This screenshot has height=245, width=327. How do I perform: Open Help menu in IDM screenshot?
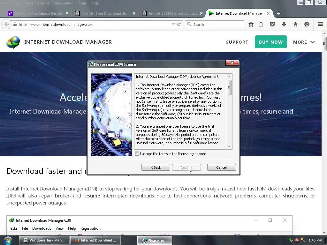(72, 228)
